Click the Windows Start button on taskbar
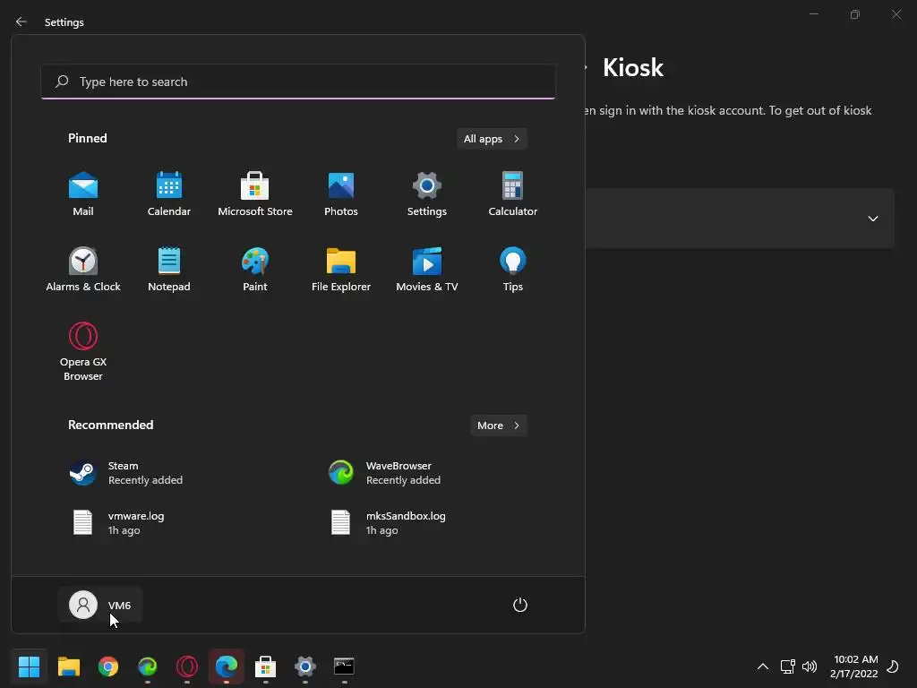 29,666
